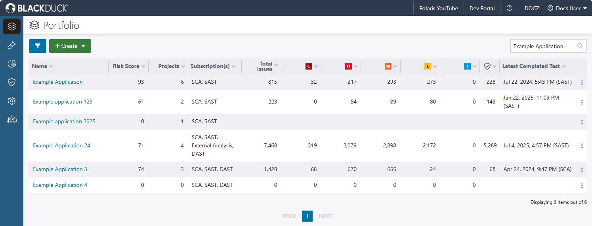The image size is (592, 226).
Task: Open the Example Application 3 link
Action: tap(60, 169)
